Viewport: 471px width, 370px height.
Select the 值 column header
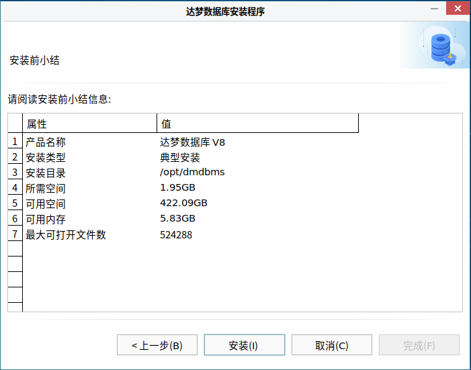[258, 123]
